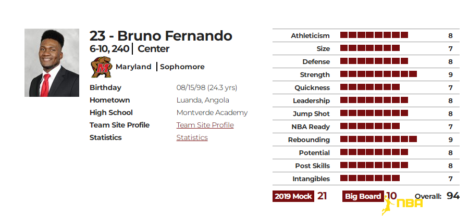
Task: Click the mock draft number 21
Action: point(322,196)
